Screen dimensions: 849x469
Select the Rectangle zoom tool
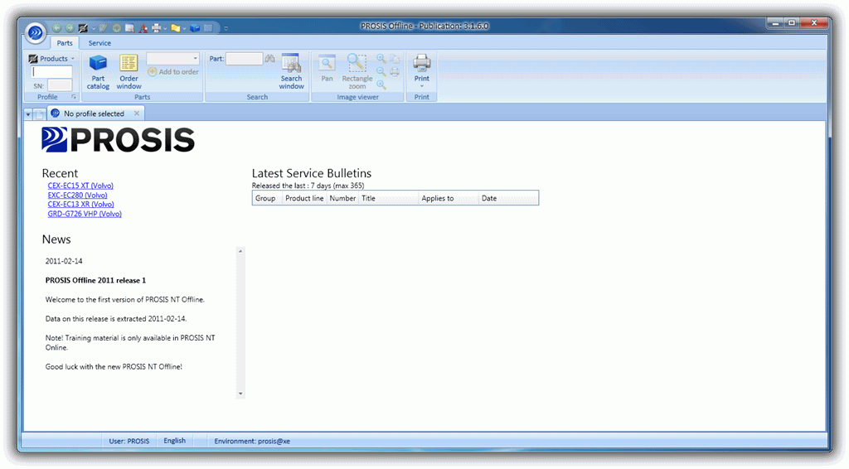(x=357, y=71)
